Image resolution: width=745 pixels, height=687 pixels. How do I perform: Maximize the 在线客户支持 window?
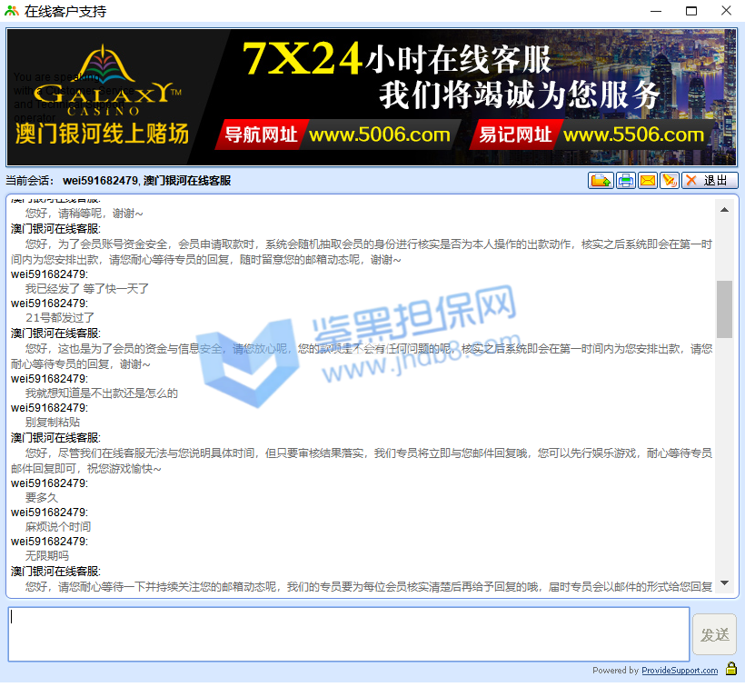click(x=690, y=11)
